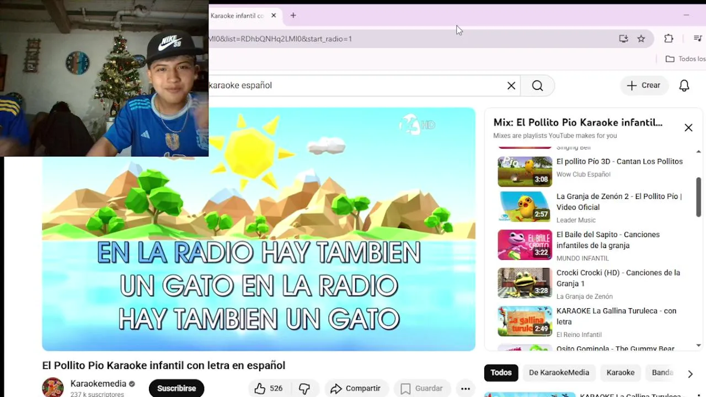The height and width of the screenshot is (397, 706).
Task: Select El pollito Pío 3D - Cantan Los Pollitos title
Action: point(619,162)
